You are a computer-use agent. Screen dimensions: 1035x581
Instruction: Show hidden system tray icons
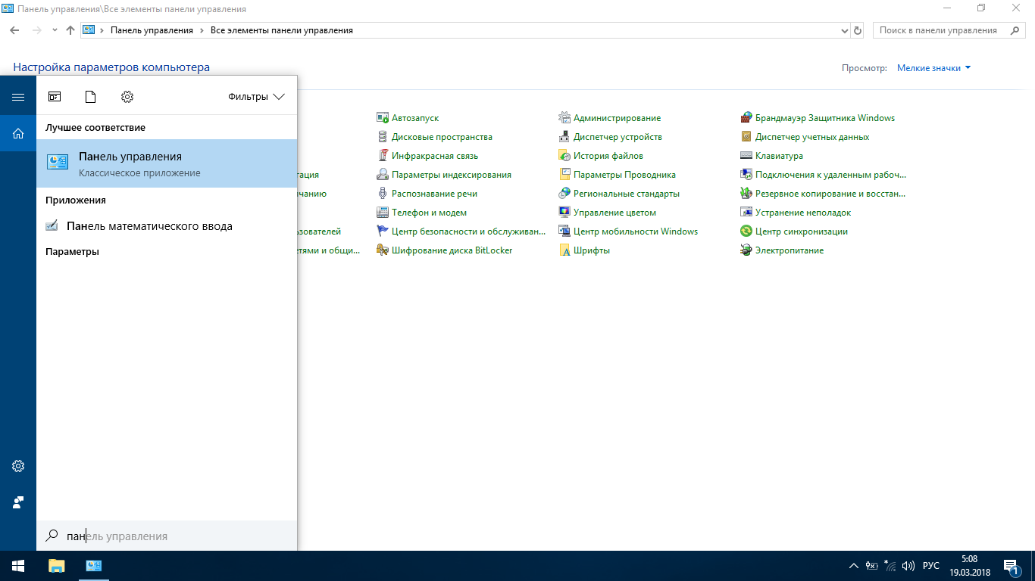coord(854,566)
